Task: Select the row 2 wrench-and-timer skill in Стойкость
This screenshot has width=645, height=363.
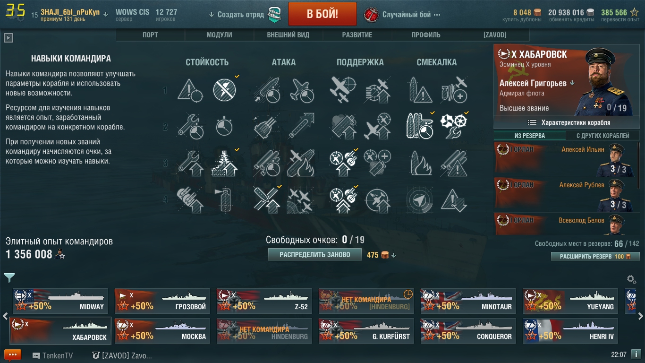Action: [x=190, y=126]
